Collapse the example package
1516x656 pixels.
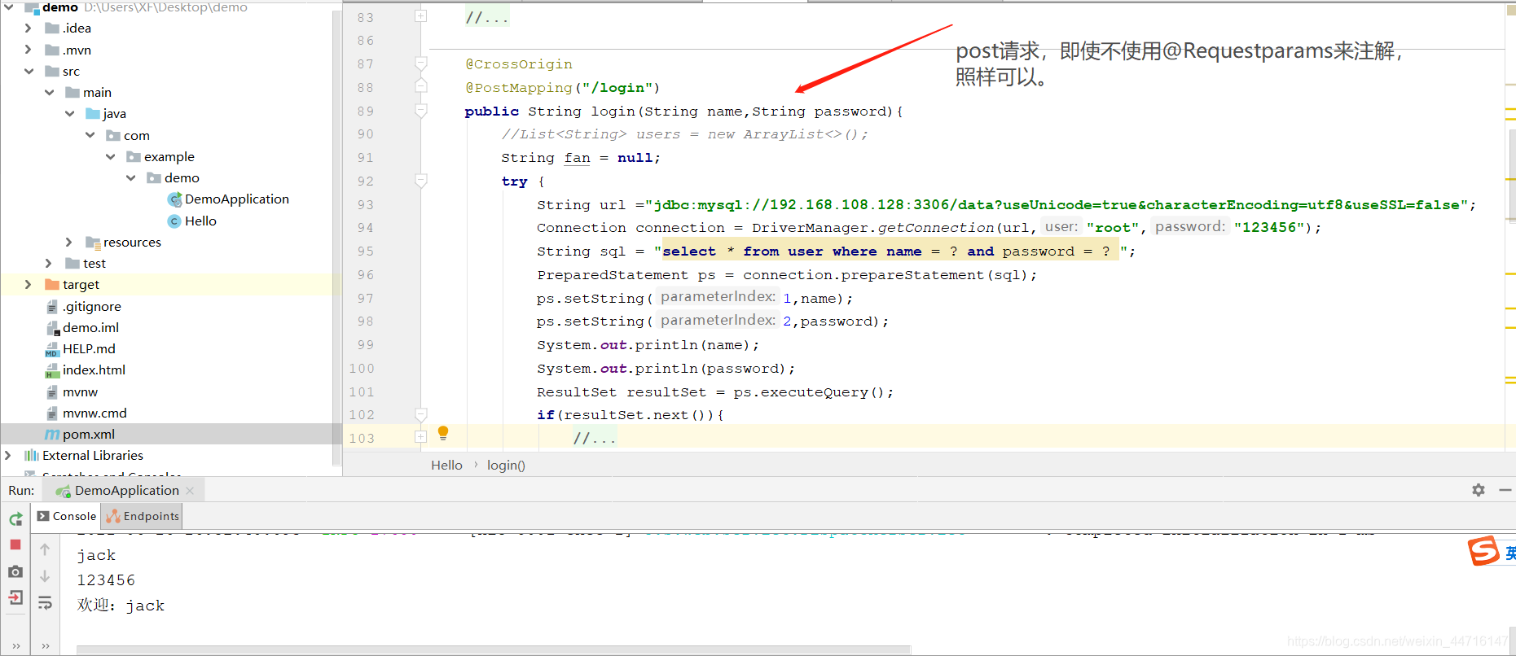click(x=110, y=156)
